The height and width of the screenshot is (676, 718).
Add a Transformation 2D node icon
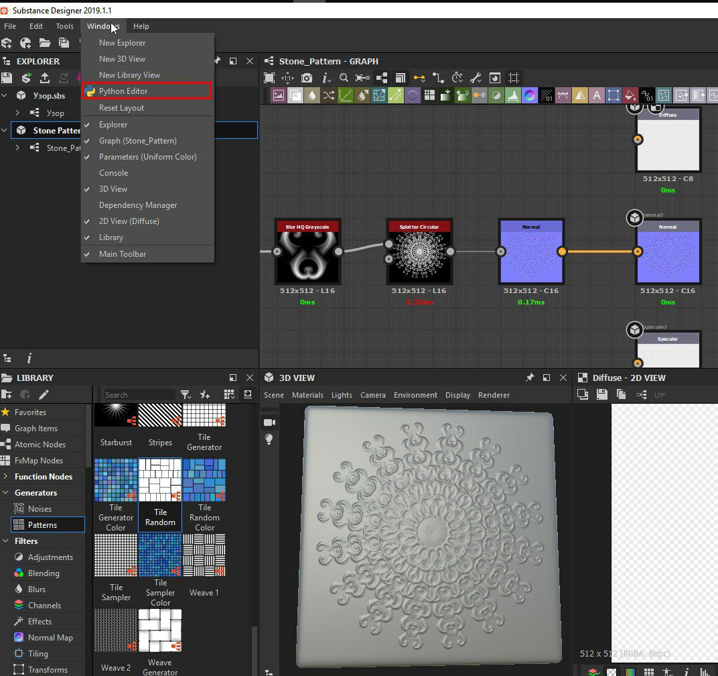tap(613, 95)
